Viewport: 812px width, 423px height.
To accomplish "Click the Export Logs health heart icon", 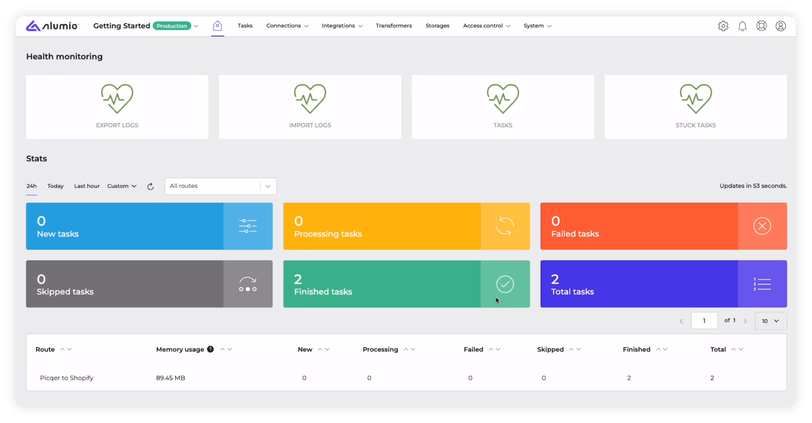I will (x=117, y=99).
